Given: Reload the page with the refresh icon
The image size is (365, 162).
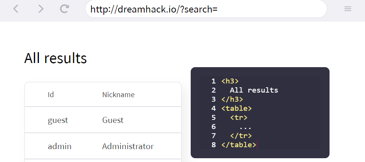Looking at the screenshot, I should [x=64, y=9].
